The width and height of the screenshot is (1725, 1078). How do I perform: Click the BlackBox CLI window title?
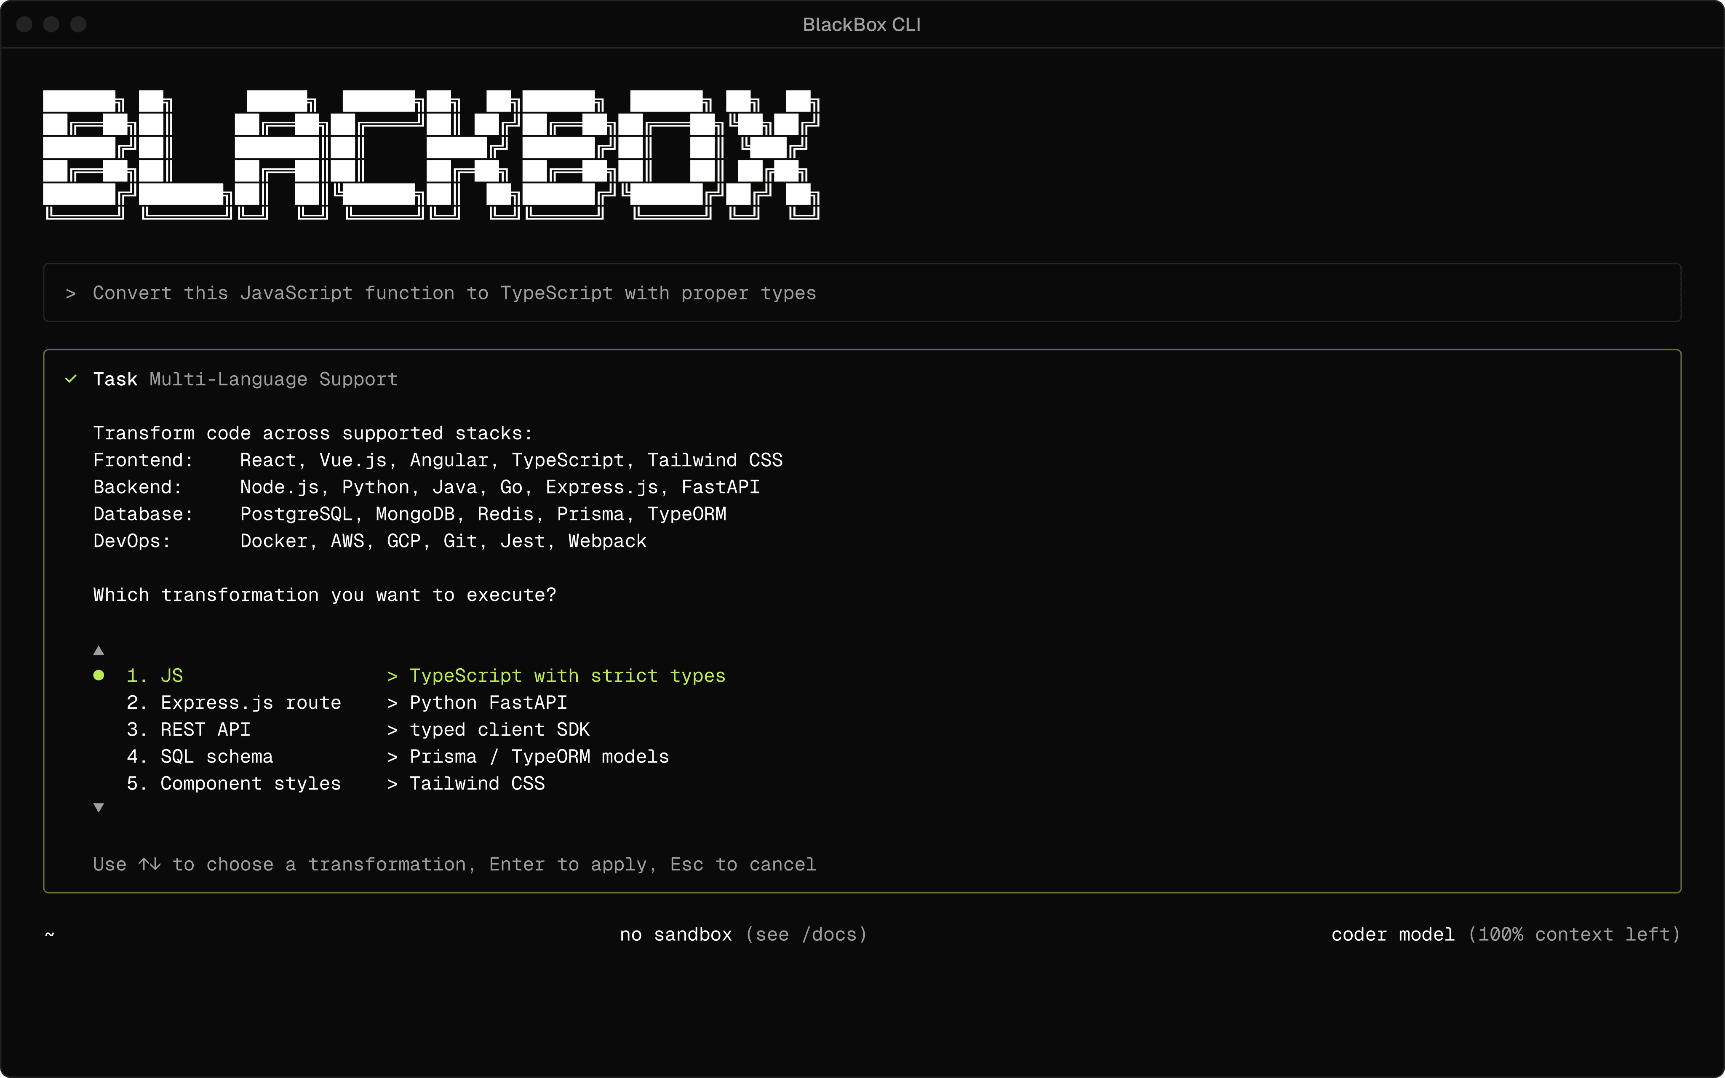click(861, 25)
